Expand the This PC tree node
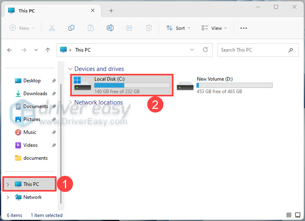This screenshot has width=305, height=221. (x=8, y=184)
